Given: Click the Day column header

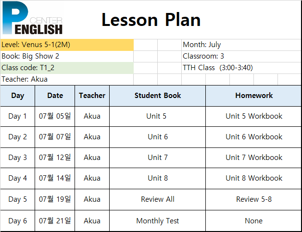Looking at the screenshot, I should pos(17,96).
